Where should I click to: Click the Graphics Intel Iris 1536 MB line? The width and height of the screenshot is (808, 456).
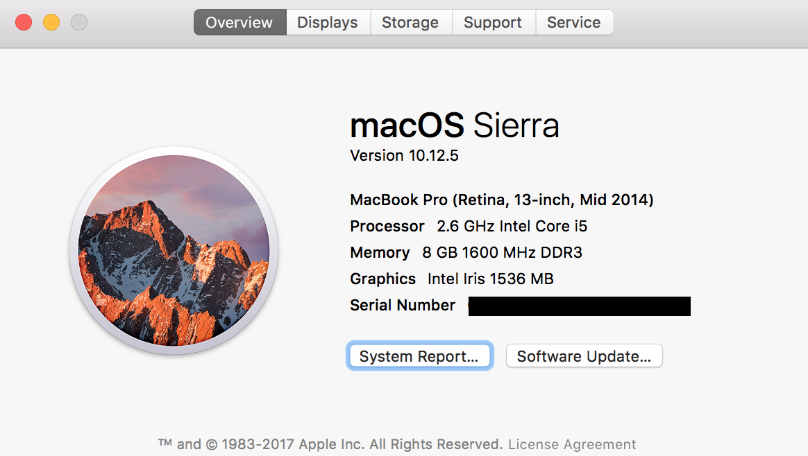451,279
